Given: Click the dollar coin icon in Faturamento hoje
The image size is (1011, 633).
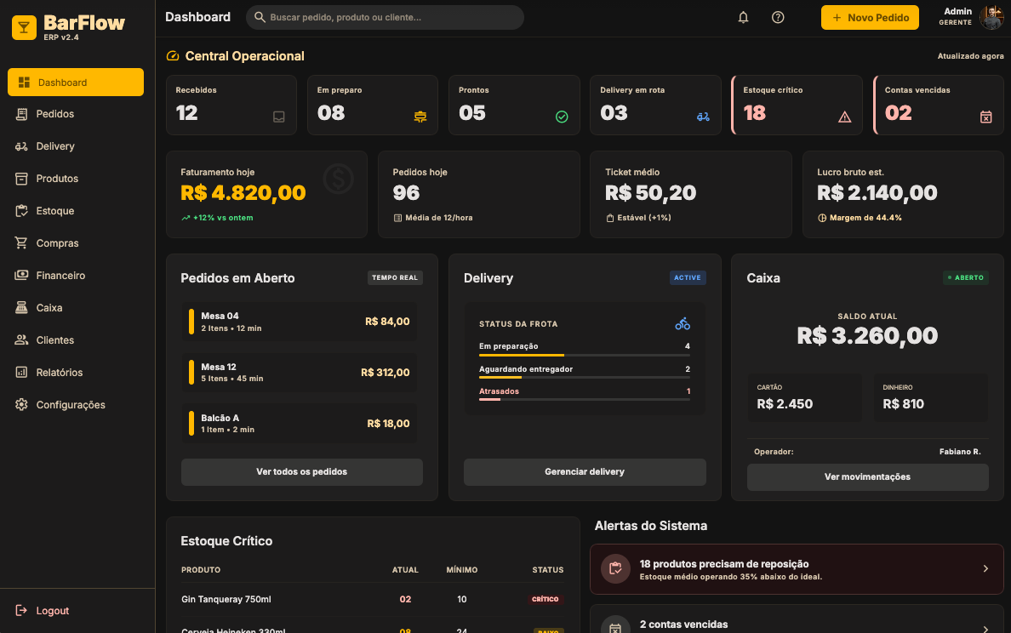Looking at the screenshot, I should coord(339,179).
